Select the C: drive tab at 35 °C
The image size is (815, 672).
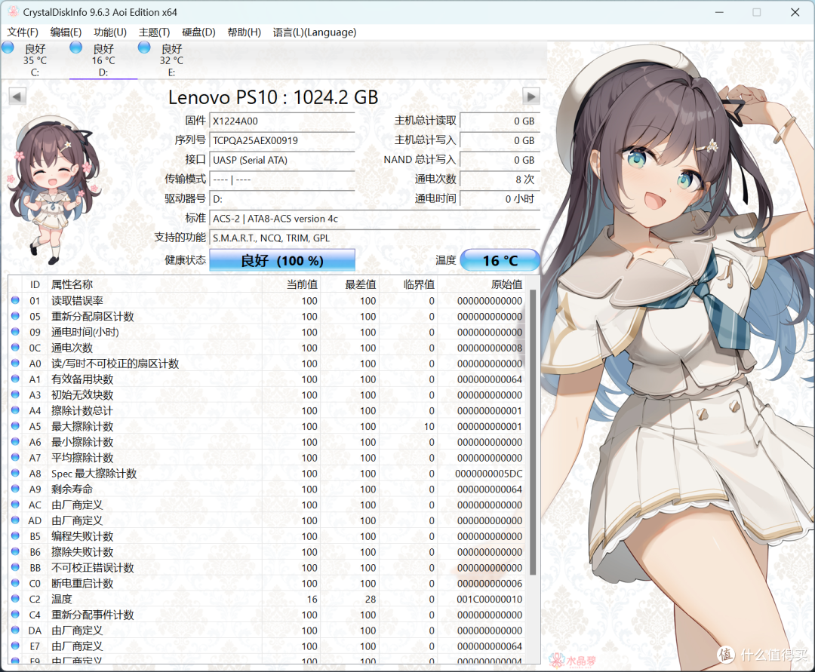point(34,60)
